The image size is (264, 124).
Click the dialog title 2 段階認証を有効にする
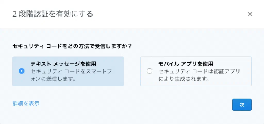click(x=53, y=14)
